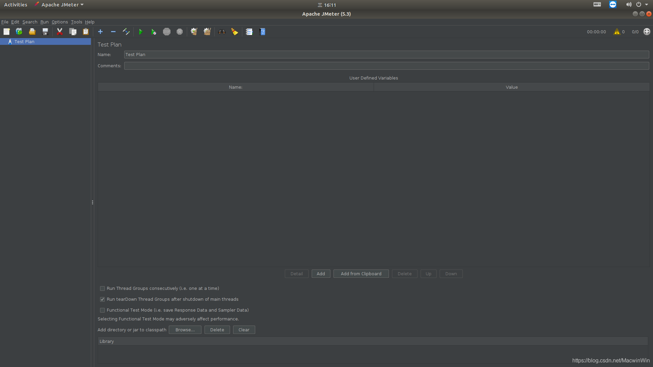The image size is (653, 367).
Task: Click the Open file folder icon
Action: click(32, 32)
